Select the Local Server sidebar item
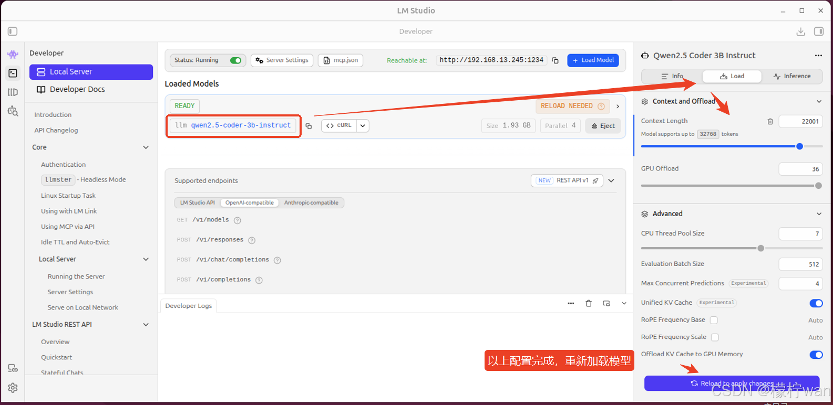The height and width of the screenshot is (405, 833). click(x=91, y=72)
